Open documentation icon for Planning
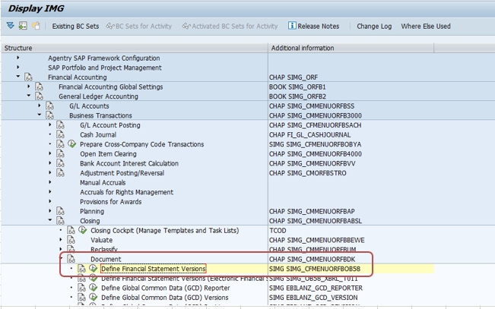The image size is (495, 309). point(60,211)
